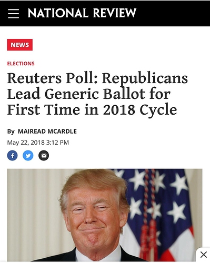Click headline line 'Lead Generic Ballot for'

pyautogui.click(x=89, y=94)
